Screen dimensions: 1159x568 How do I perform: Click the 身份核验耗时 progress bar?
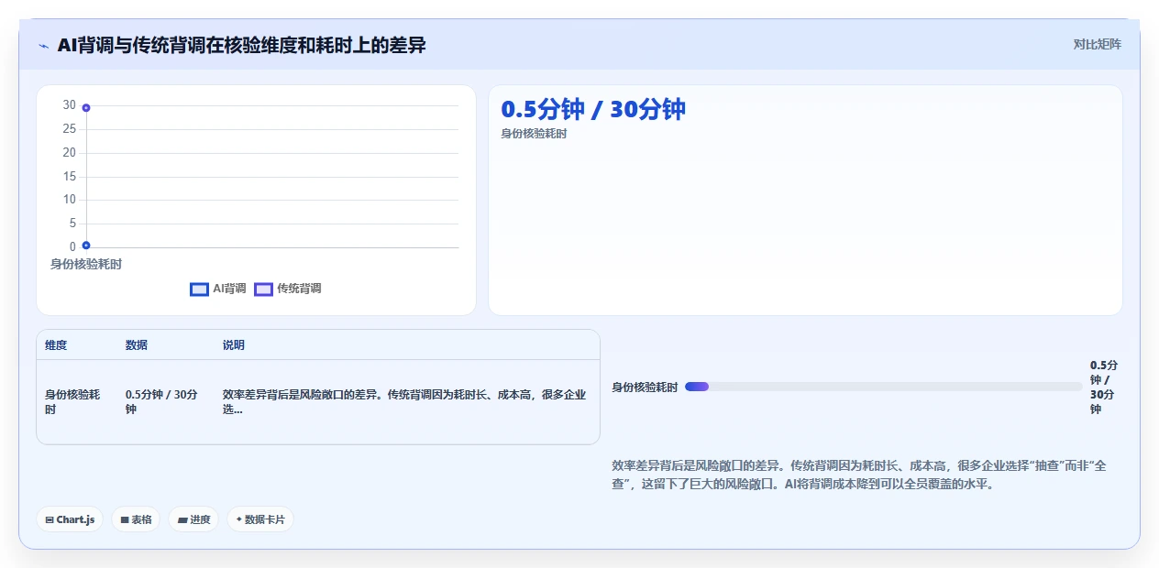pyautogui.click(x=884, y=387)
